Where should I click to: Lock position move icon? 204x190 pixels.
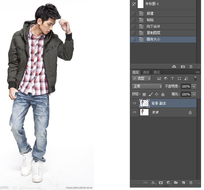156,94
